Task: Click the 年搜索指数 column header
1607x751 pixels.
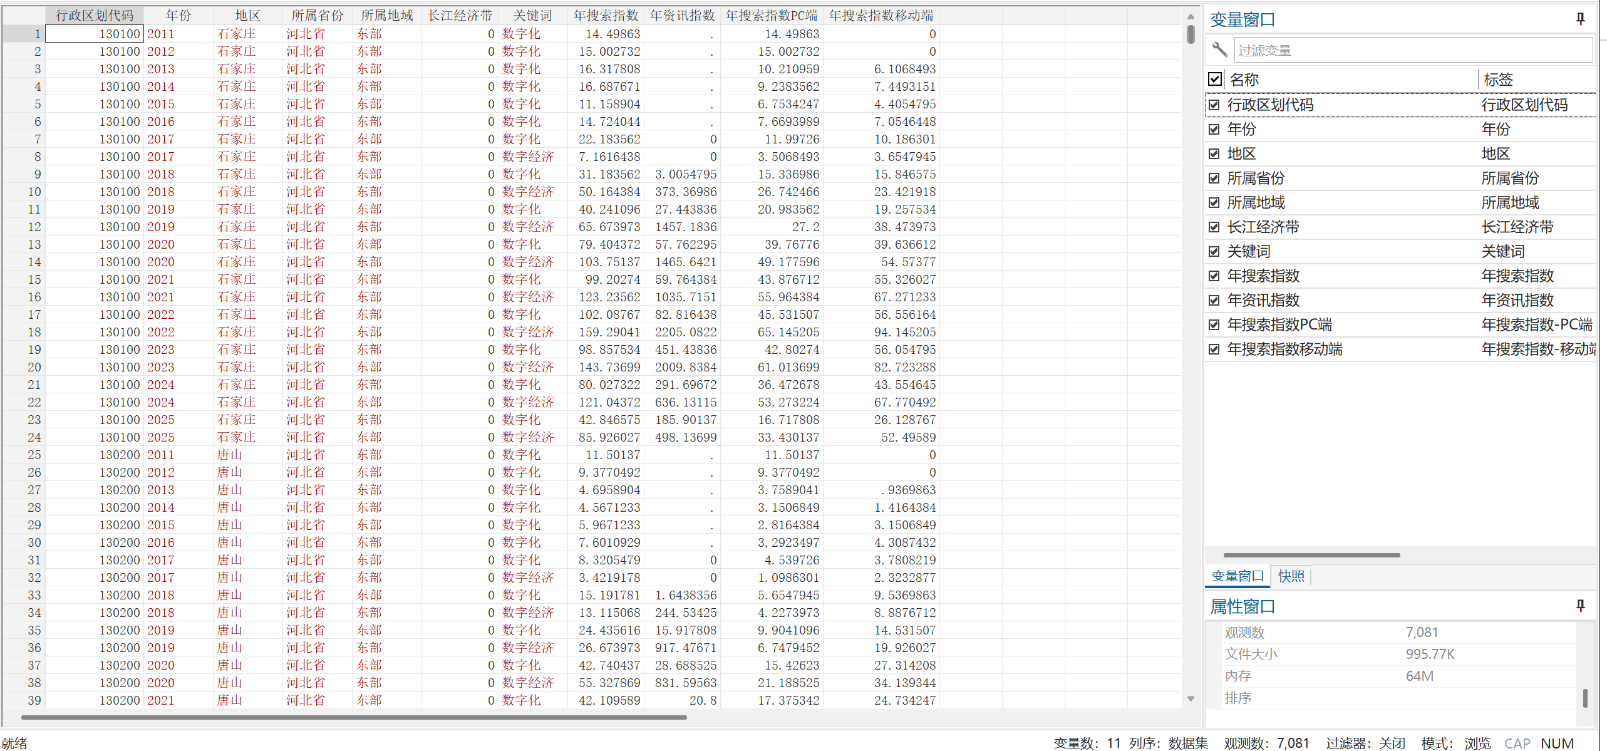Action: coord(605,16)
